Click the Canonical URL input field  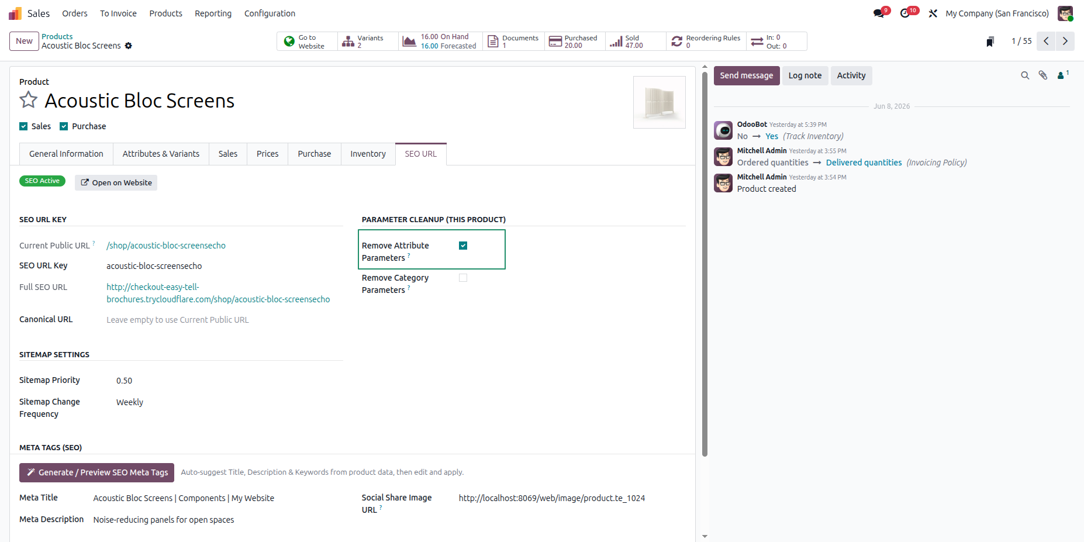coord(225,320)
